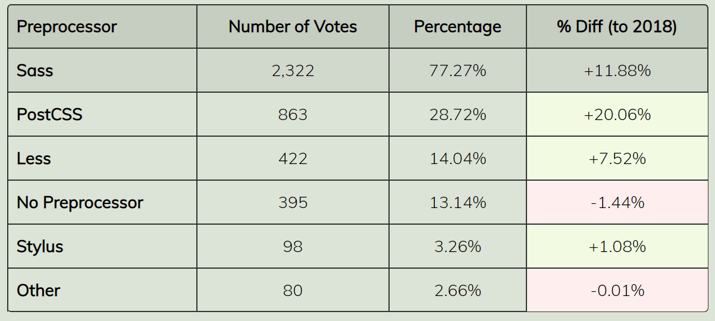Select the Sass row label
Image resolution: width=715 pixels, height=321 pixels.
[x=35, y=71]
